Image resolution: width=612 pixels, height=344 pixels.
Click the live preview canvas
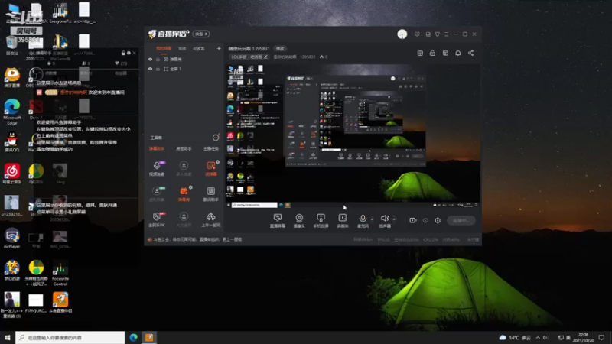[353, 137]
